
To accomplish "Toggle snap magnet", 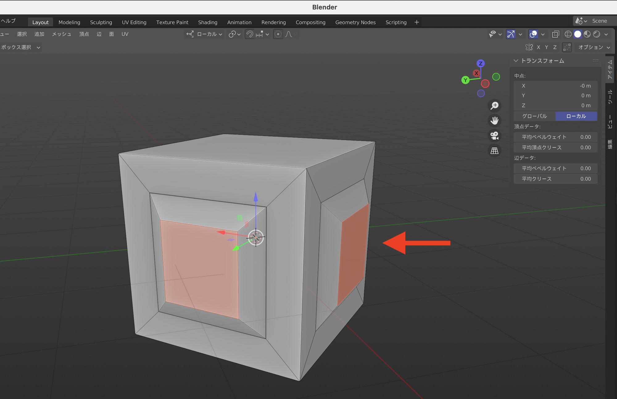I will [249, 34].
